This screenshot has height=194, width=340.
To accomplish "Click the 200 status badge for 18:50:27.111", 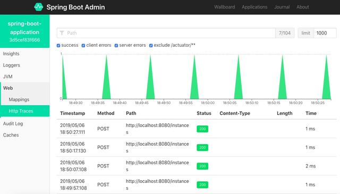I will tap(202, 129).
